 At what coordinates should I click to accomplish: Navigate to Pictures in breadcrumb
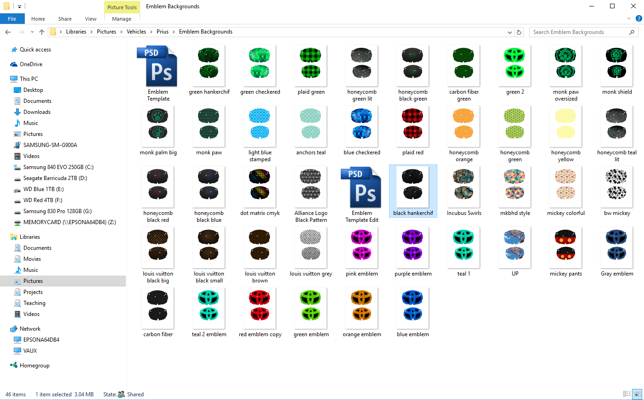coord(107,32)
